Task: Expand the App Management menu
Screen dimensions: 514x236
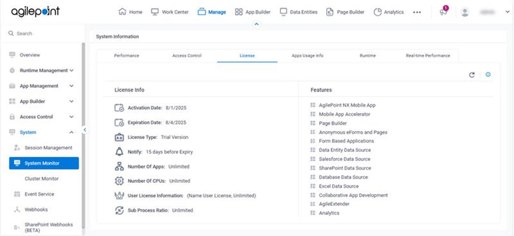Action: click(x=71, y=86)
